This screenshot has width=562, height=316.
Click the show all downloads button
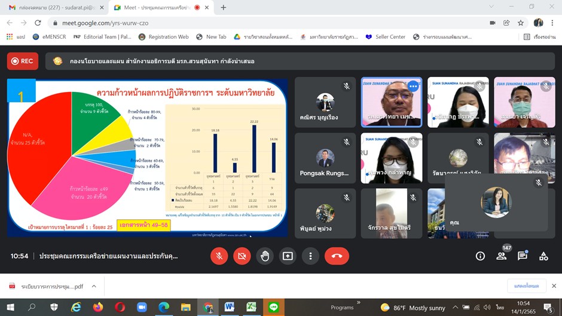click(x=526, y=286)
